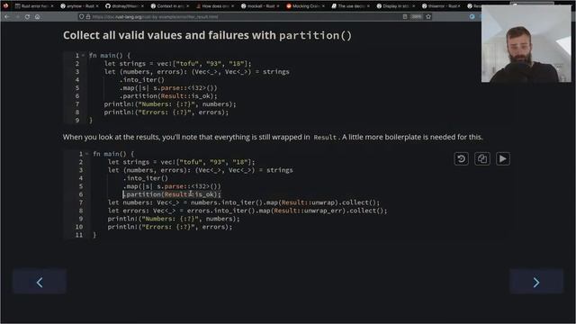576x324 pixels.
Task: Click the padlock site info icon
Action: point(88,17)
